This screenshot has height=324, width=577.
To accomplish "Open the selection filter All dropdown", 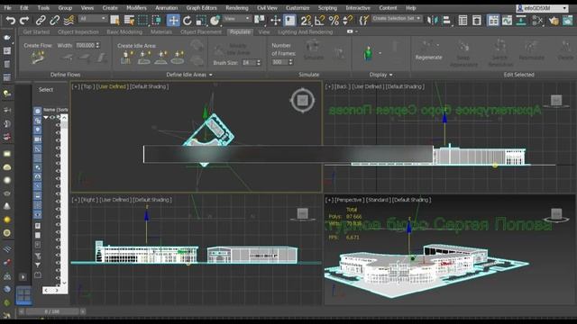I will tap(92, 18).
